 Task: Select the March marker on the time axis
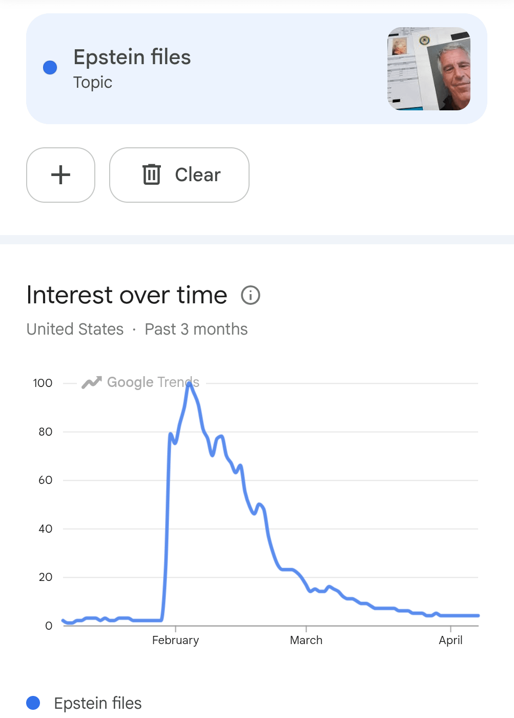[306, 640]
